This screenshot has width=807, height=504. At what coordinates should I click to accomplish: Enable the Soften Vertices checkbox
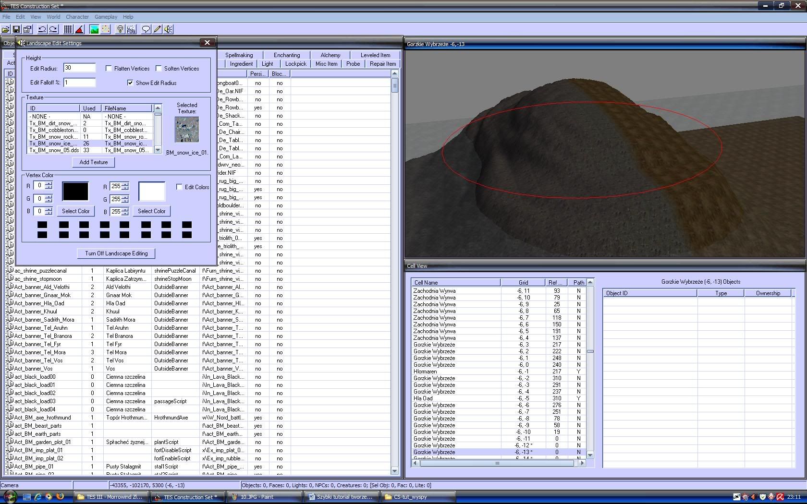pos(159,69)
